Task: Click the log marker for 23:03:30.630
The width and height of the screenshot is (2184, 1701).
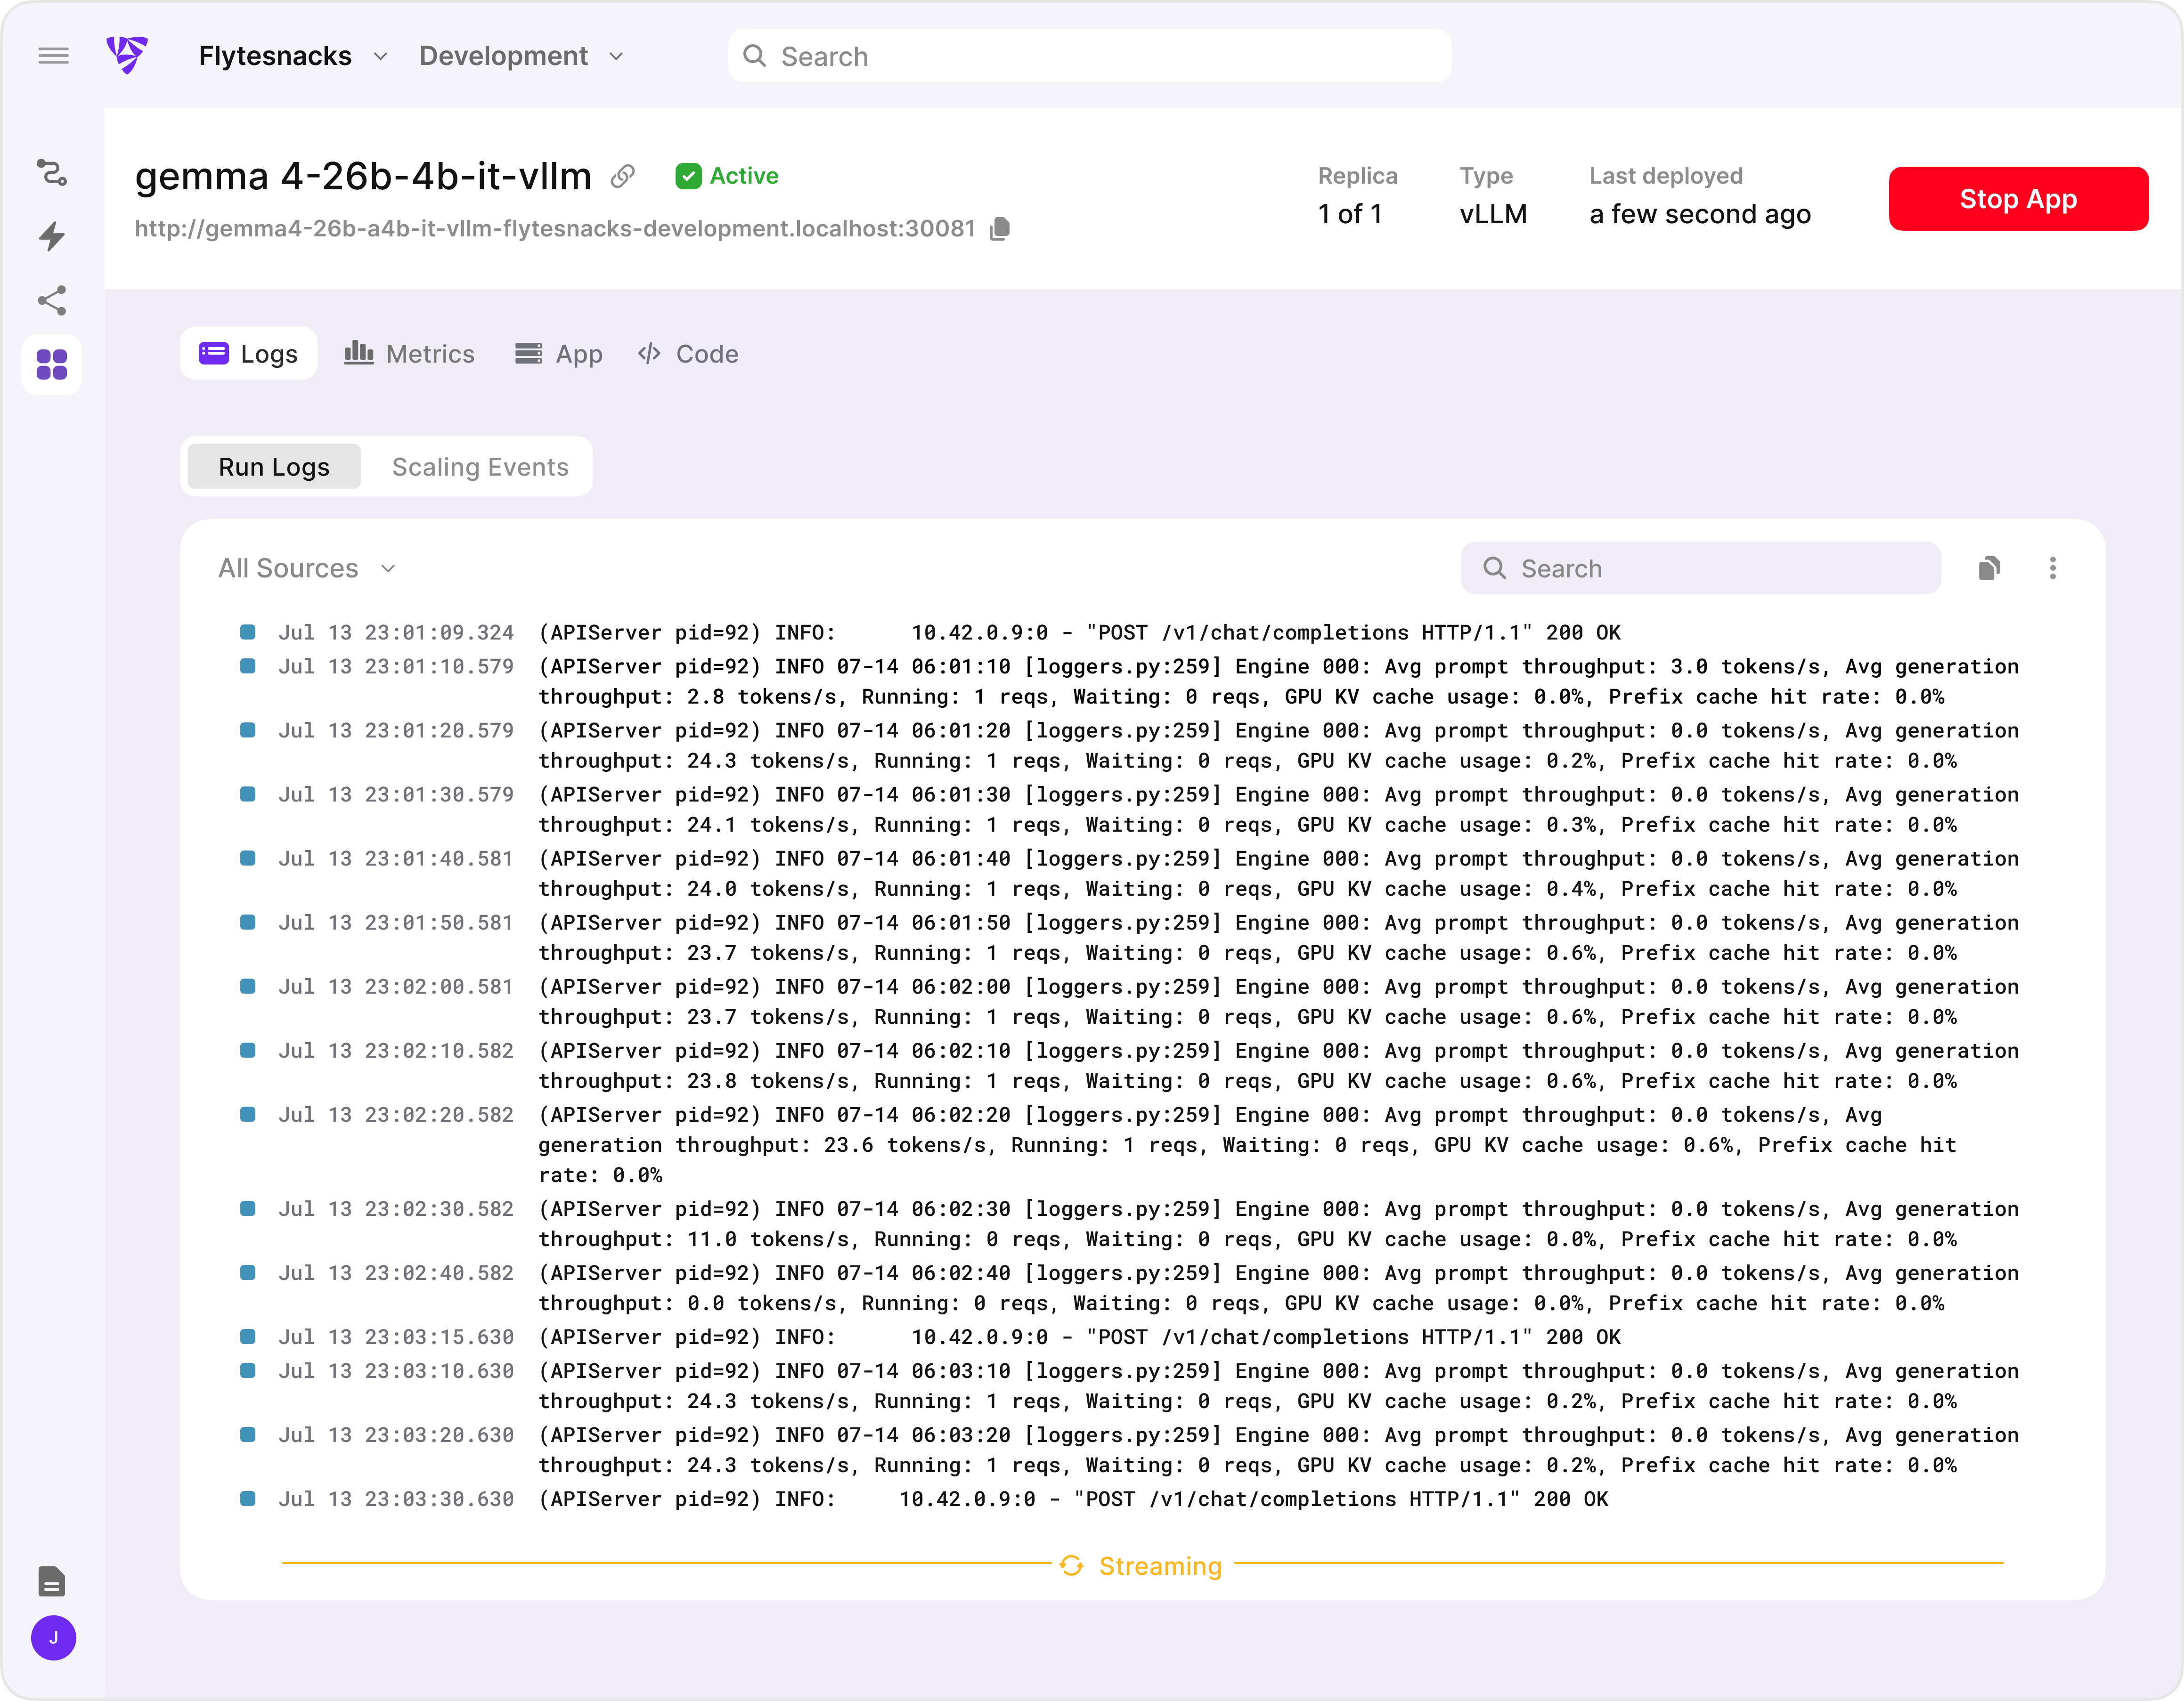Action: 248,1498
